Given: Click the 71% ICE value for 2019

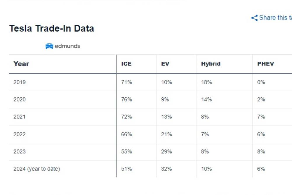Looking at the screenshot, I should coord(127,82).
